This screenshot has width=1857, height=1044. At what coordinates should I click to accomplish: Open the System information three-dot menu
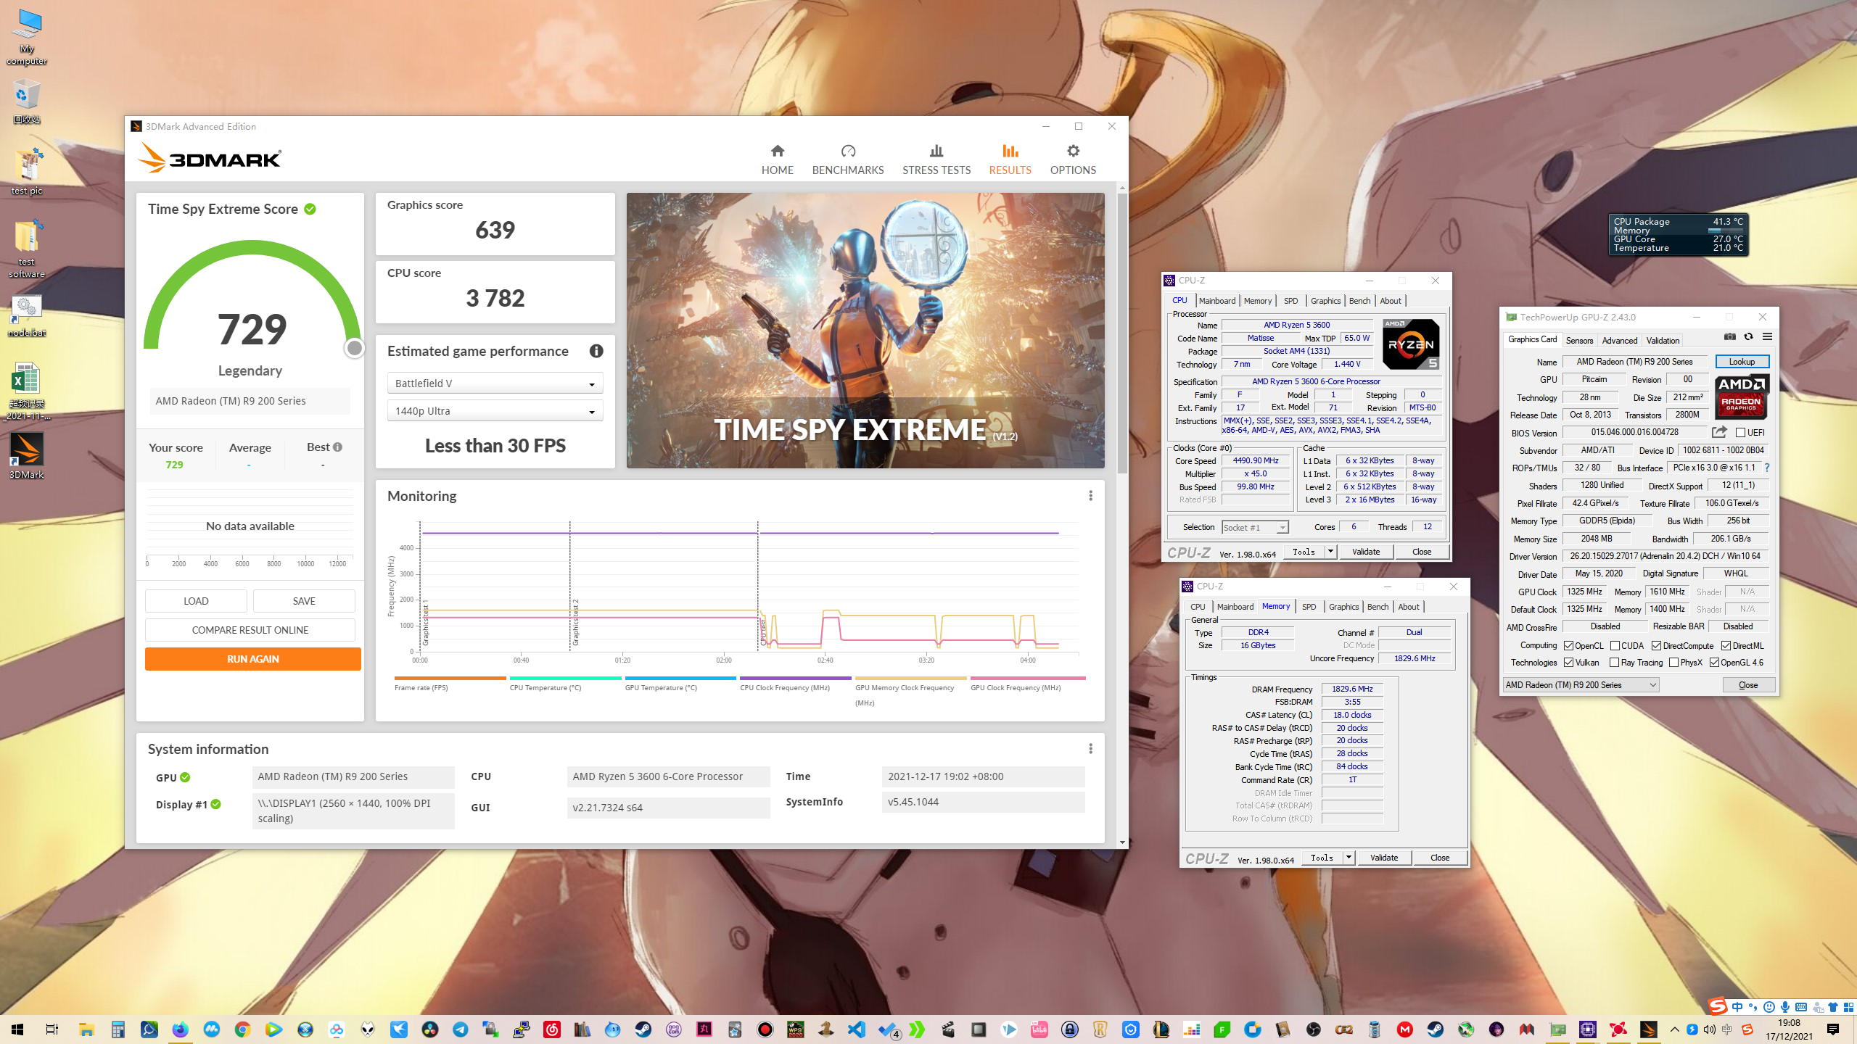click(1090, 749)
